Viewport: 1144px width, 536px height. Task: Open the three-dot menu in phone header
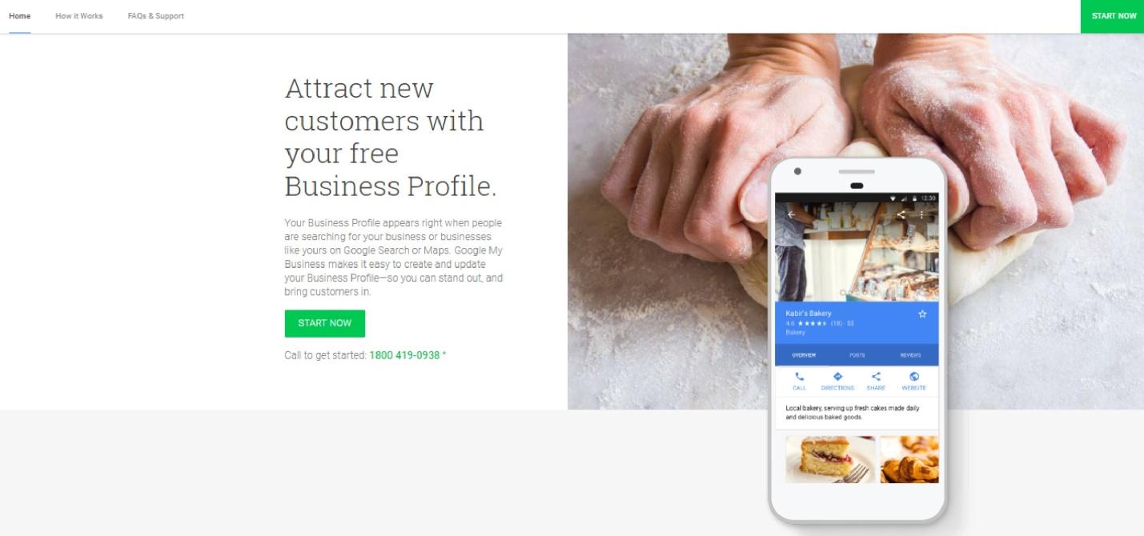click(921, 214)
